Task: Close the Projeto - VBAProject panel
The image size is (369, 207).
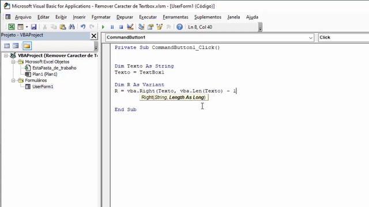Action: (x=93, y=36)
